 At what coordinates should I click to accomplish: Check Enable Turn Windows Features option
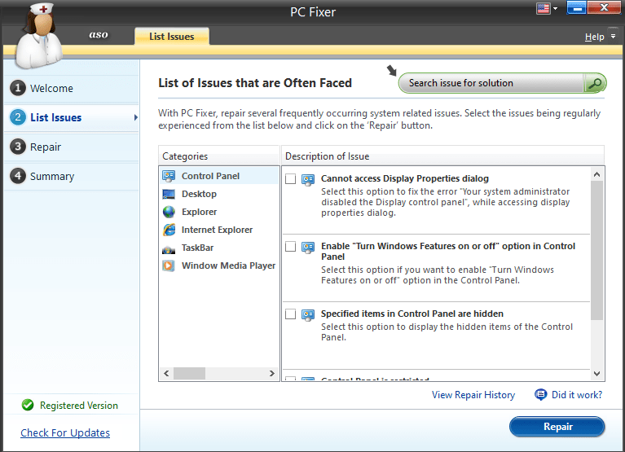pos(291,247)
